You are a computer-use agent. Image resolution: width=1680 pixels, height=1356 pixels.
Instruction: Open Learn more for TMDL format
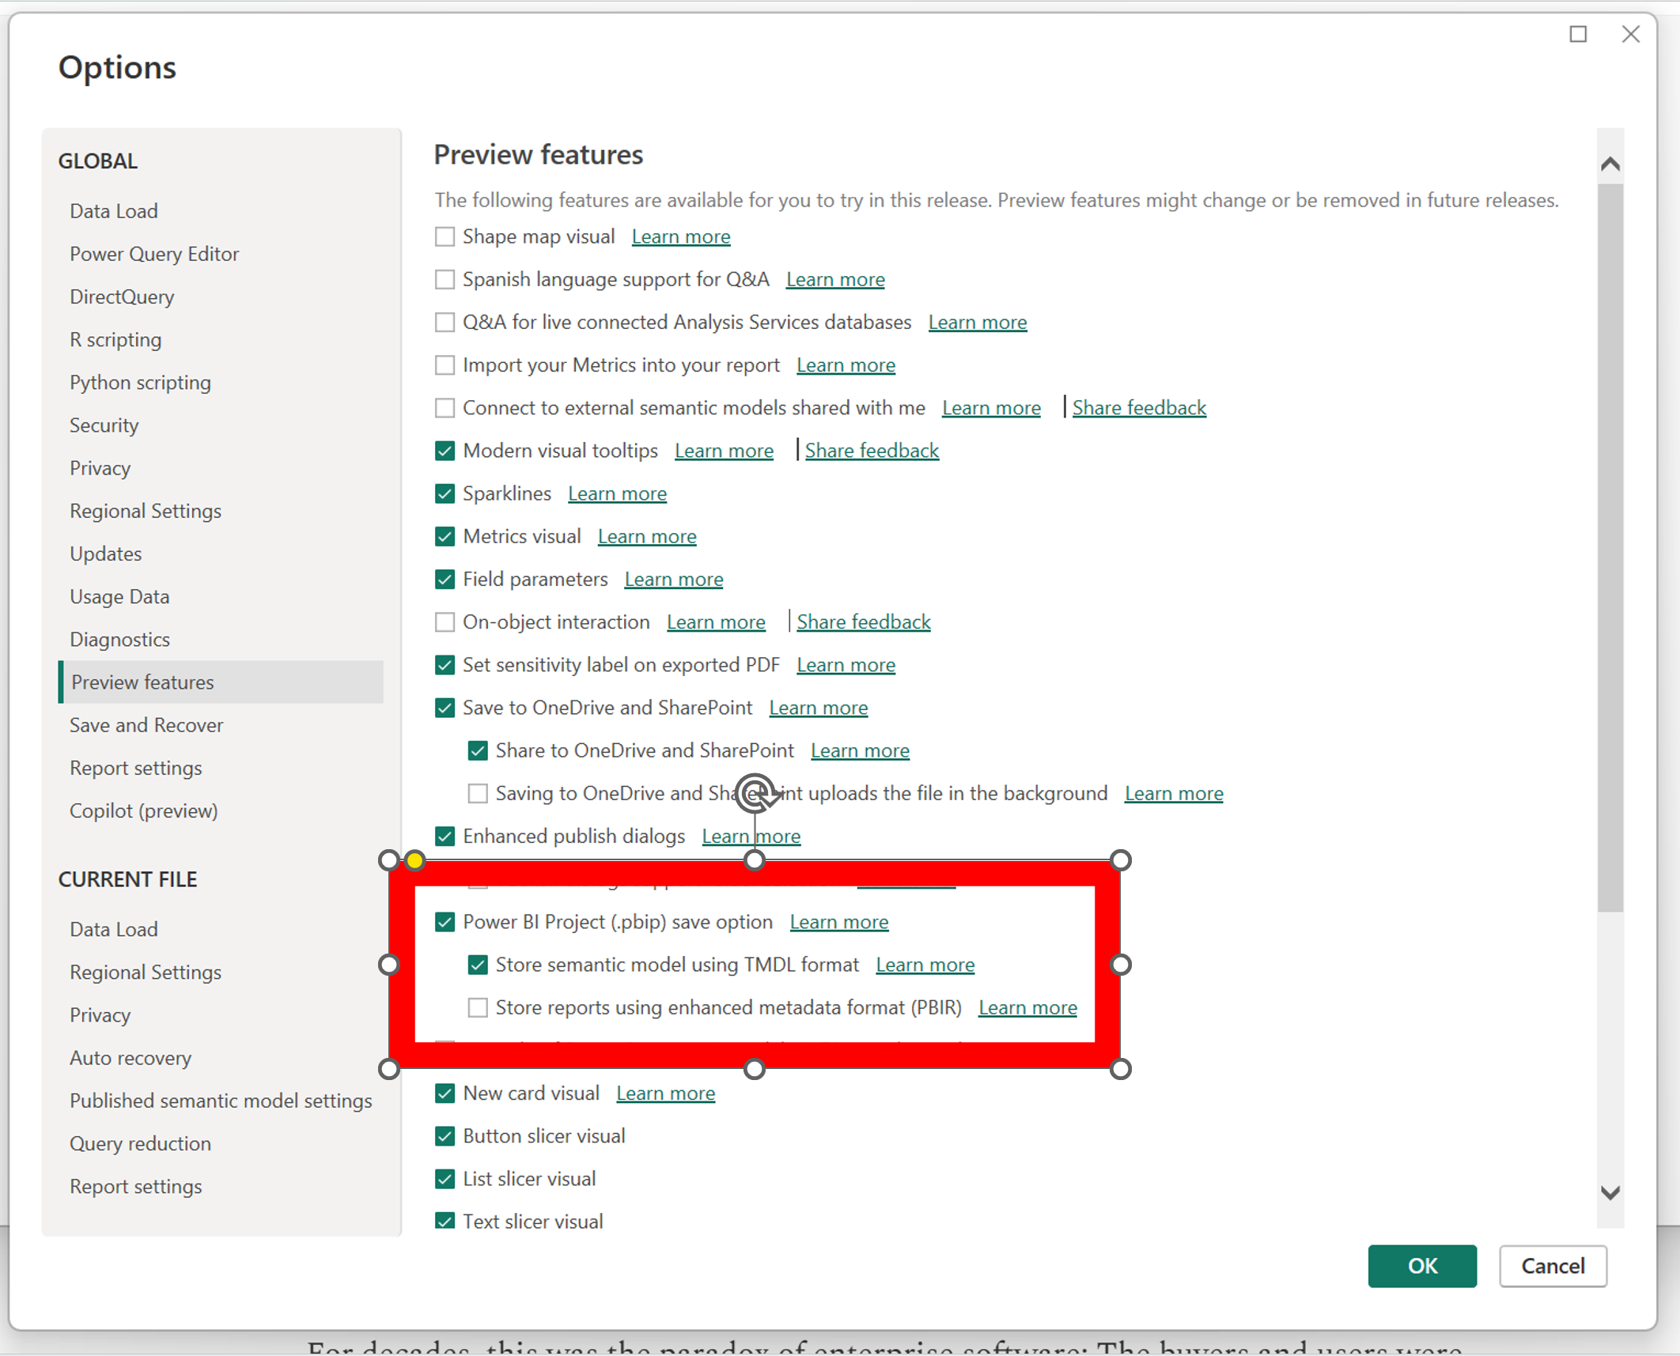925,965
